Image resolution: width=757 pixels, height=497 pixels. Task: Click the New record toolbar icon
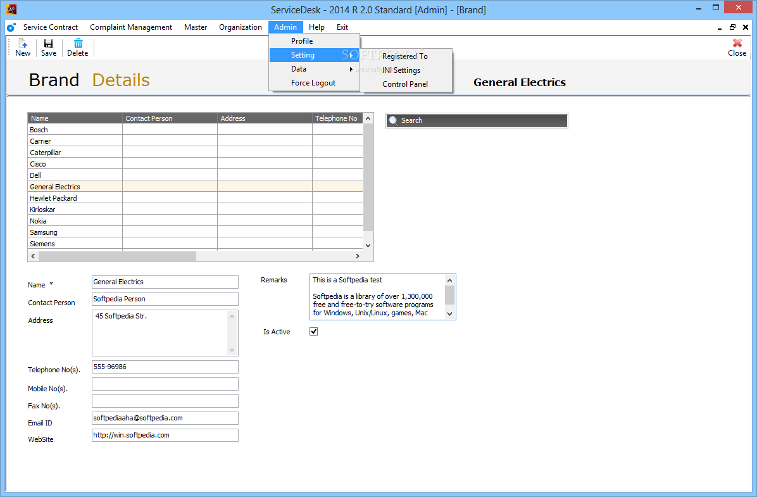pyautogui.click(x=22, y=44)
